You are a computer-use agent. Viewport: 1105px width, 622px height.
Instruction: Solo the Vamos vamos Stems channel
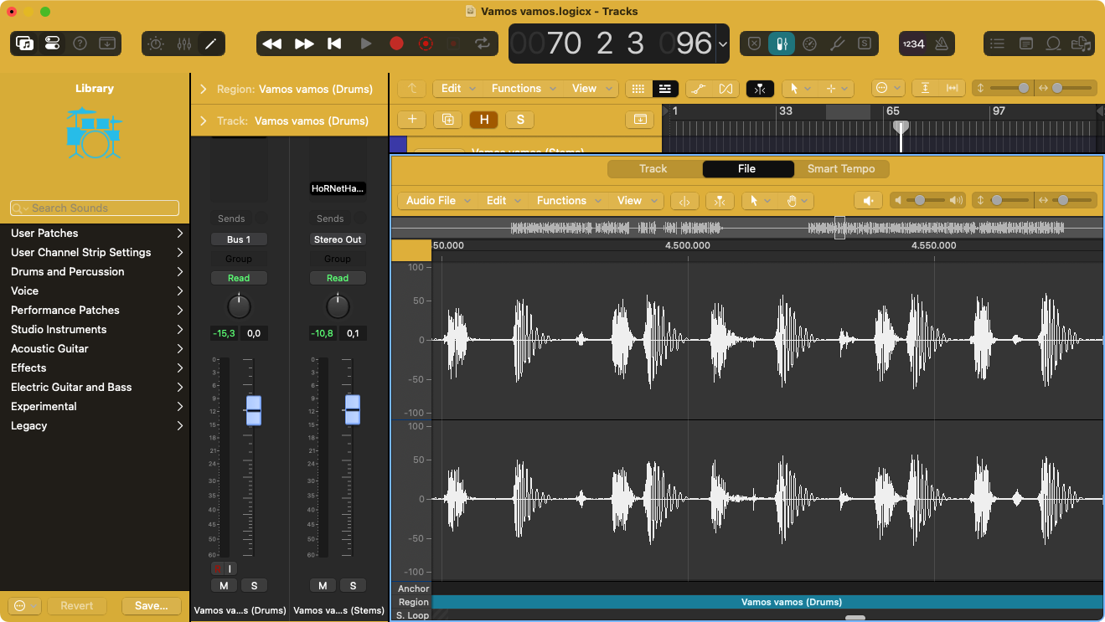point(353,585)
